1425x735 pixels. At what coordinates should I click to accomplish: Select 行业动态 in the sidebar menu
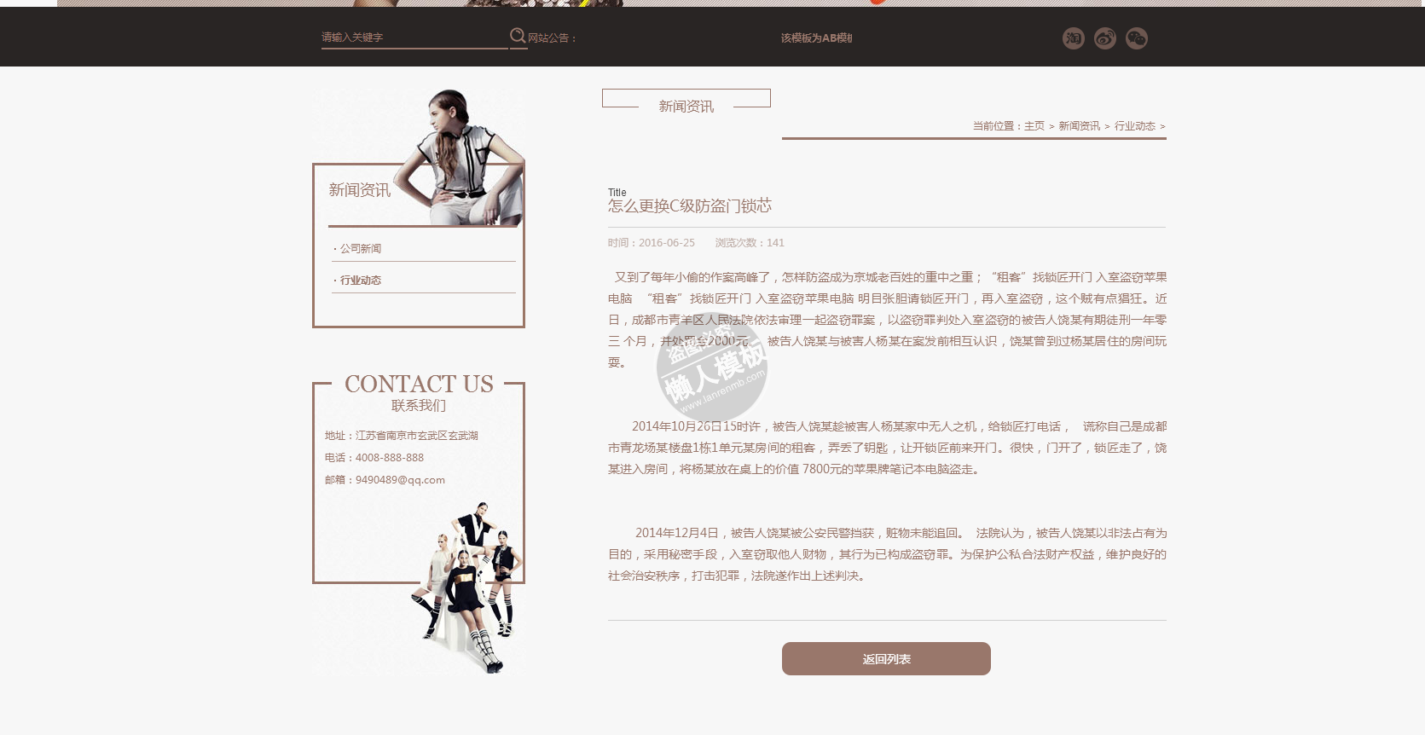pyautogui.click(x=361, y=281)
